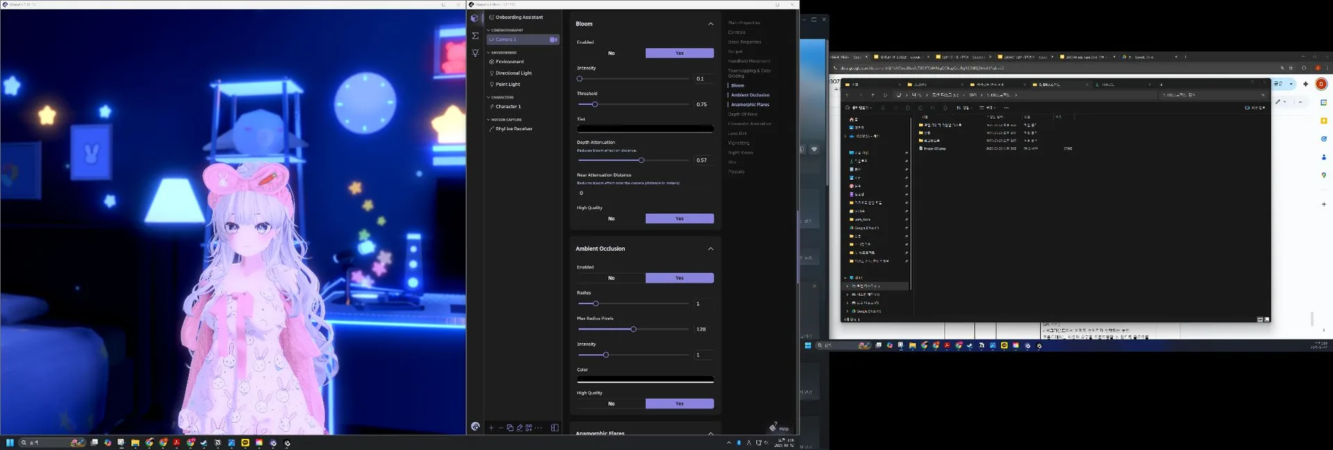Open the Onboarding Assistant
The image size is (1333, 450).
pyautogui.click(x=519, y=17)
